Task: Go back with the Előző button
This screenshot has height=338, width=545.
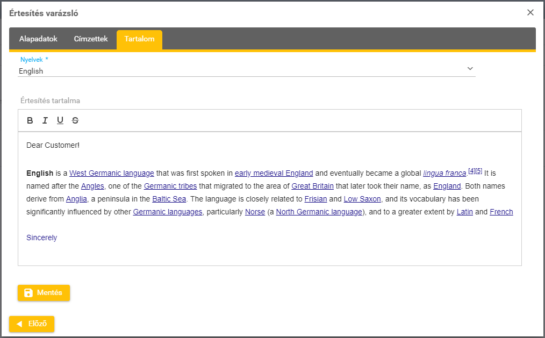Action: pos(32,324)
